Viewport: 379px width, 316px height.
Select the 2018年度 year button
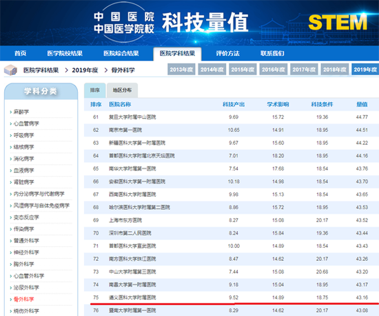point(335,70)
